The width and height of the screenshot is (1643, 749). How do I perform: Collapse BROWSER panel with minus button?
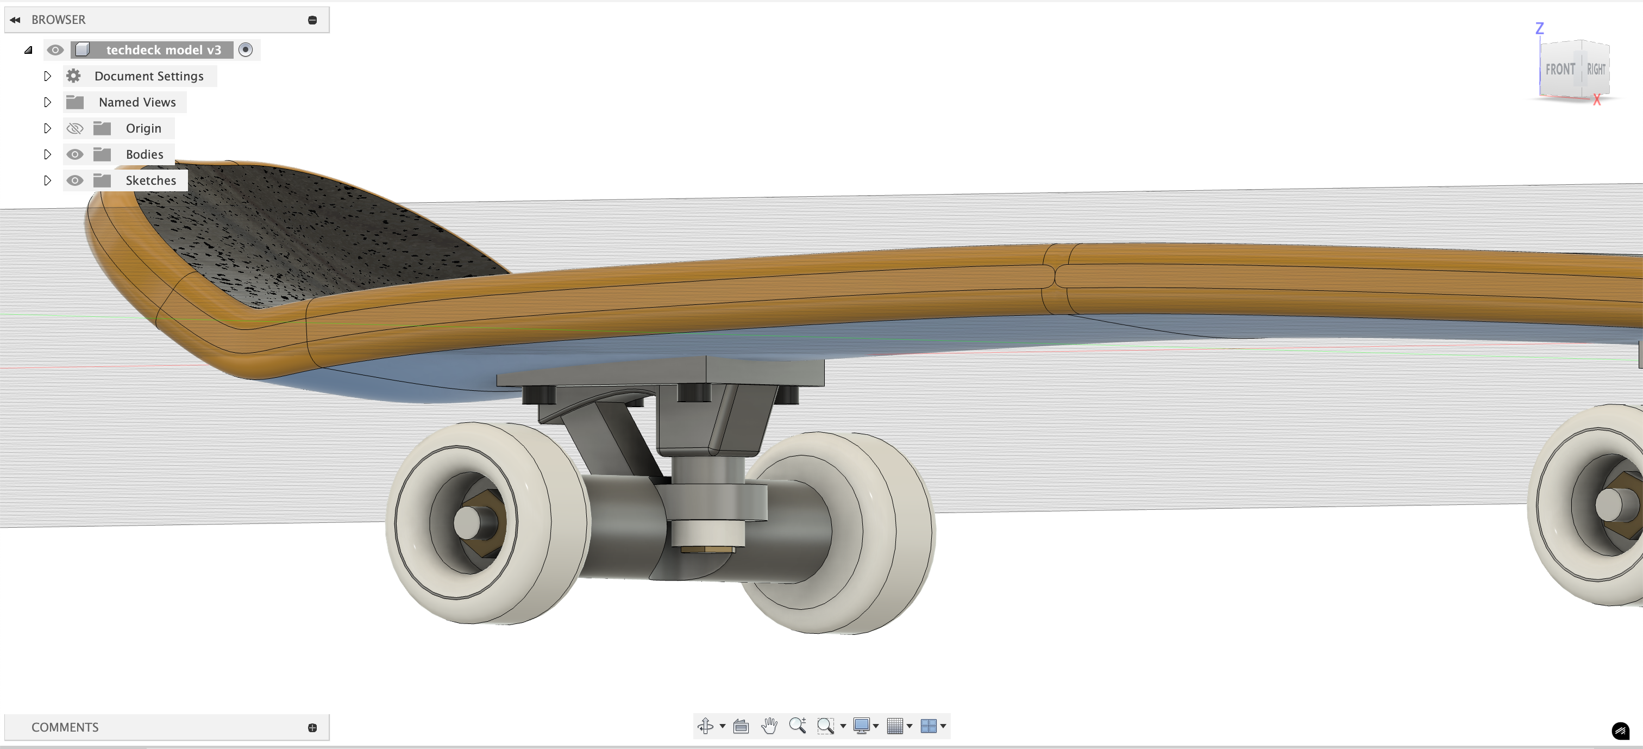[312, 20]
